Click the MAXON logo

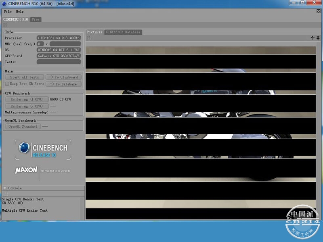(x=26, y=170)
